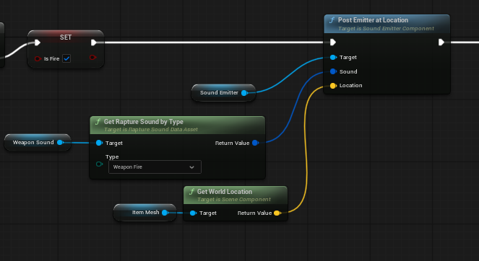479x261 pixels.
Task: Click the Location yellow input pin
Action: pos(333,86)
